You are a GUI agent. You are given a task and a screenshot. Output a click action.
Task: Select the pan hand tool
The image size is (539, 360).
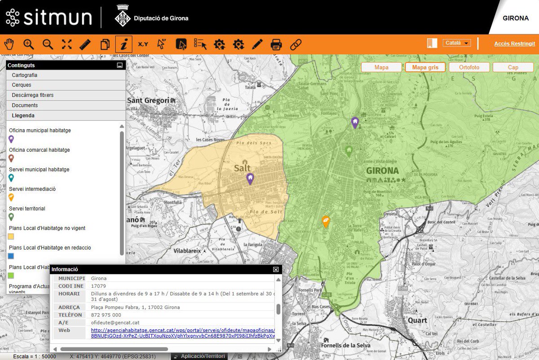click(9, 44)
